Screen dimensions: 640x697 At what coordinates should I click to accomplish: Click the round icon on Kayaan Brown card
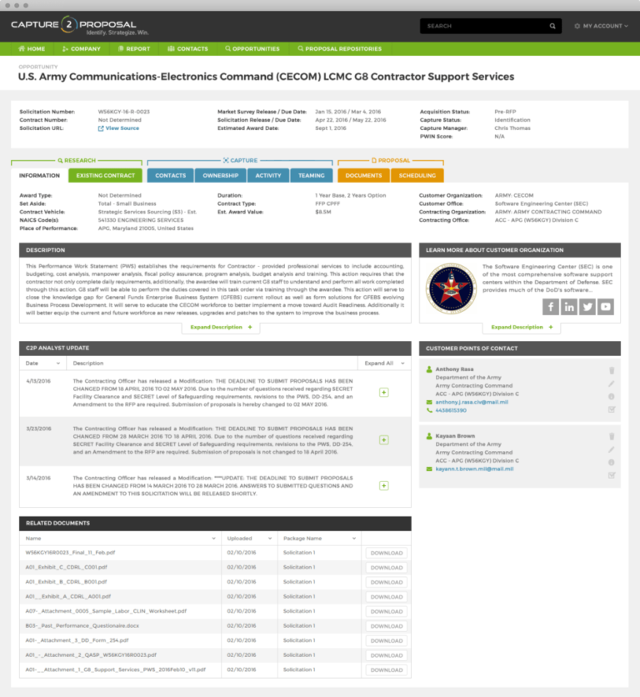[612, 462]
